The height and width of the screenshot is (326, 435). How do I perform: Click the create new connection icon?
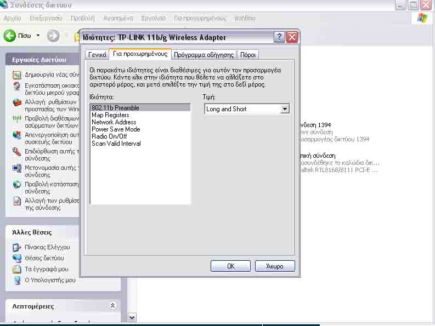click(16, 75)
